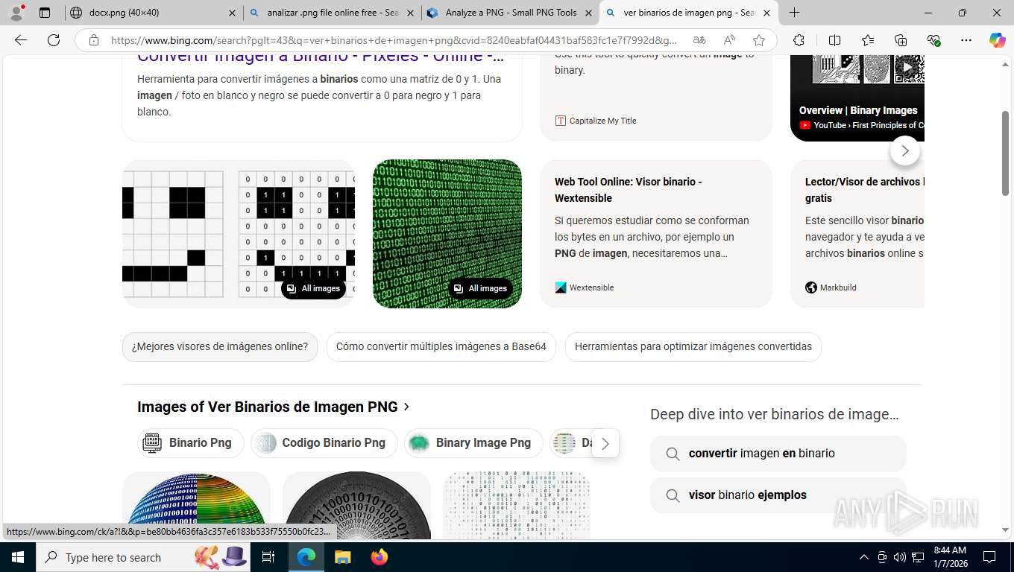Open the faded binary digits image

(x=517, y=505)
